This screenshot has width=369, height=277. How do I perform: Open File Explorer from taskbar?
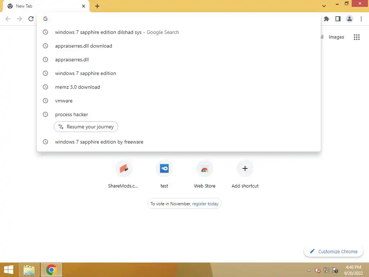[x=29, y=270]
